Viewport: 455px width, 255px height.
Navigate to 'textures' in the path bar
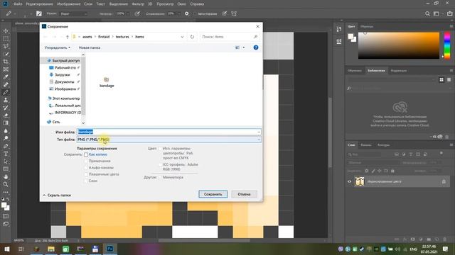point(122,37)
